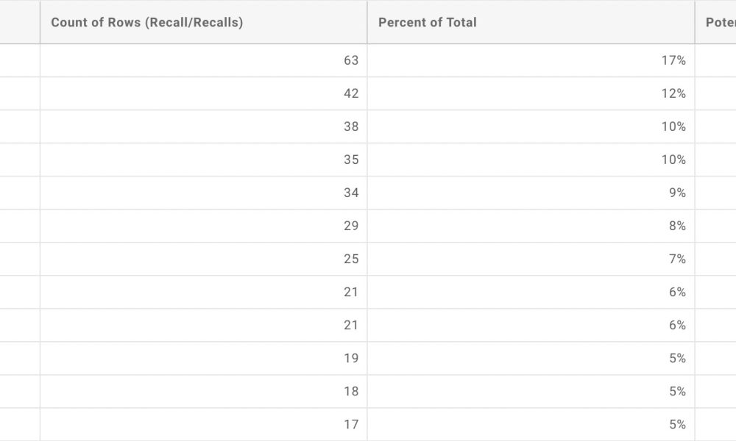Click the 9% percent cell
Screen dimensions: 736x441
531,193
